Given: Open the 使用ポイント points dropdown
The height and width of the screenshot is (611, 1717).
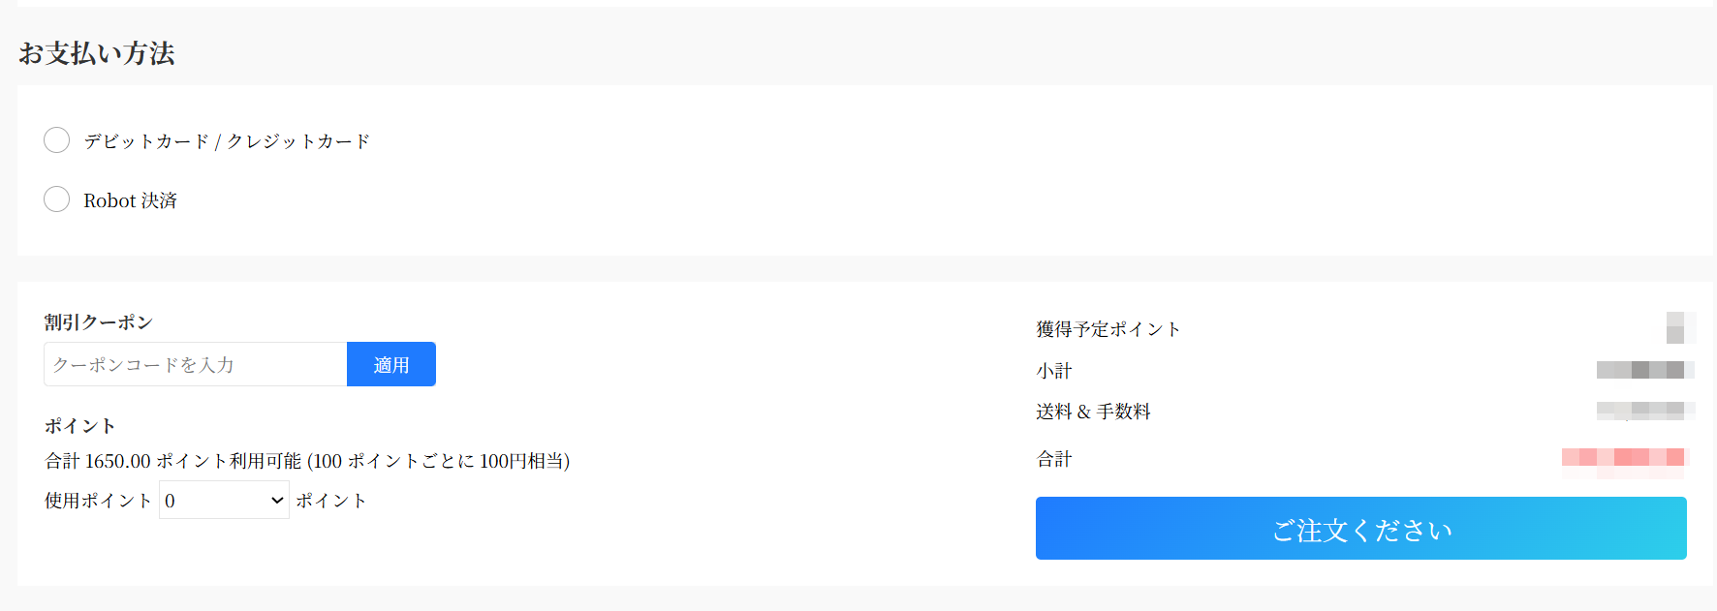Looking at the screenshot, I should [x=224, y=500].
